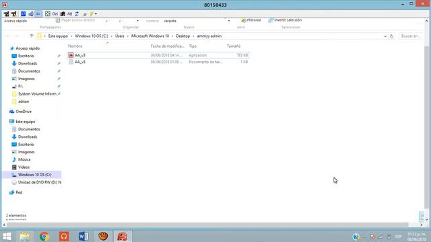This screenshot has width=431, height=242.
Task: Open Escritorio under Este equipo
Action: point(26,145)
